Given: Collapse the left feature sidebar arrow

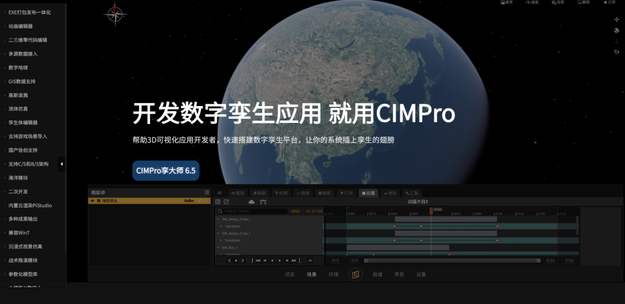Looking at the screenshot, I should coord(61,164).
